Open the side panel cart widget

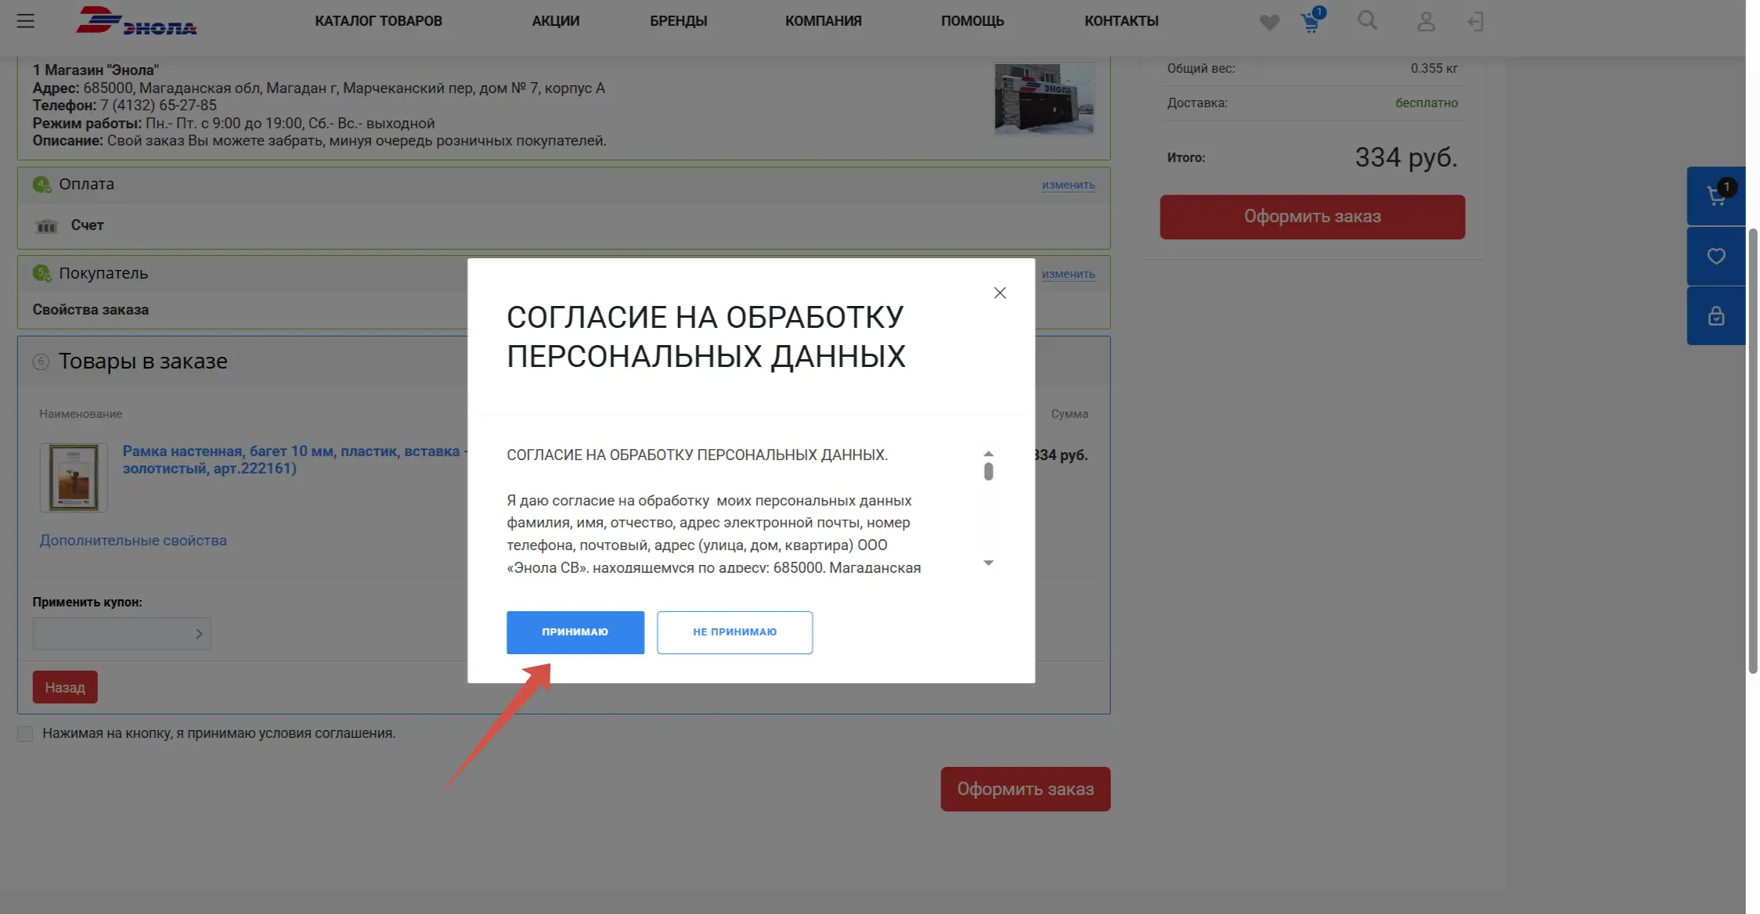pos(1715,196)
